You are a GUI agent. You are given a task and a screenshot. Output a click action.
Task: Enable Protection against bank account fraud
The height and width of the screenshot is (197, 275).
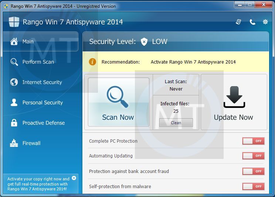coord(254,171)
